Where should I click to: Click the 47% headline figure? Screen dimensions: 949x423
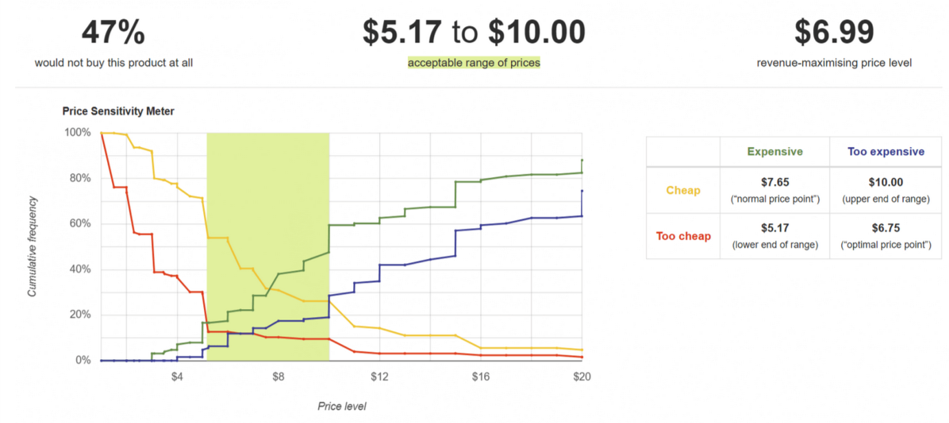pyautogui.click(x=113, y=32)
